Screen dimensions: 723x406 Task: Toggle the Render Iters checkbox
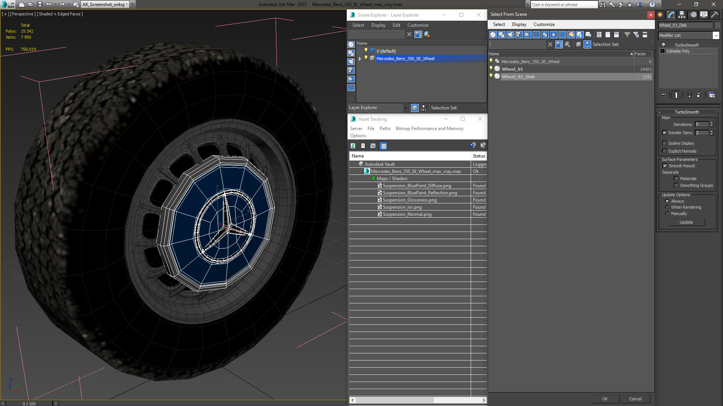coord(665,132)
